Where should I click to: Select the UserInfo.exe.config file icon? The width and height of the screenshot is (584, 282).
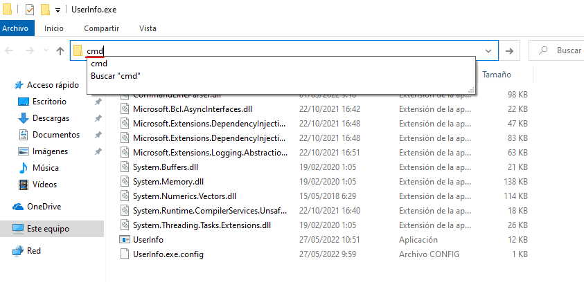coord(125,254)
